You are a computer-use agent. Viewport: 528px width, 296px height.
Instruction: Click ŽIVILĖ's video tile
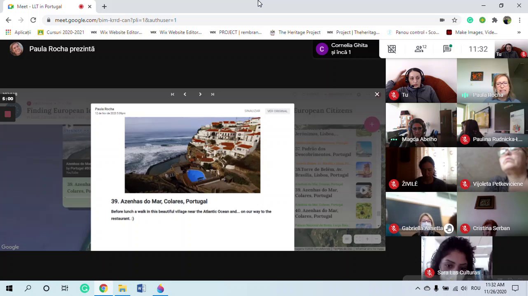421,169
